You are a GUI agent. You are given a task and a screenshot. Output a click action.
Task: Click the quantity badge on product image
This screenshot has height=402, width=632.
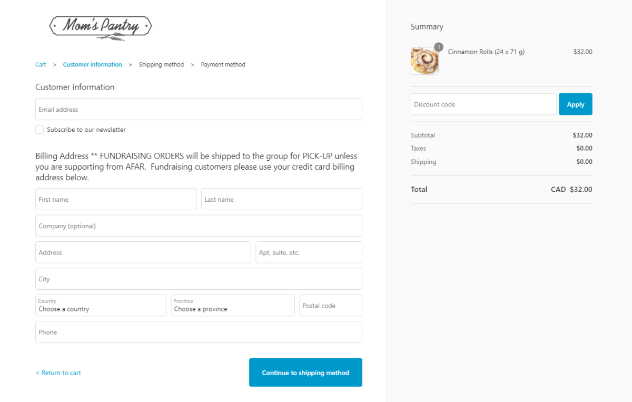(x=439, y=46)
